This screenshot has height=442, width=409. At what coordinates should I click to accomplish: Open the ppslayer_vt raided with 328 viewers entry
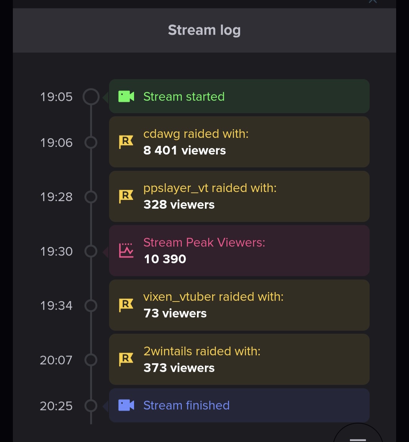(239, 196)
